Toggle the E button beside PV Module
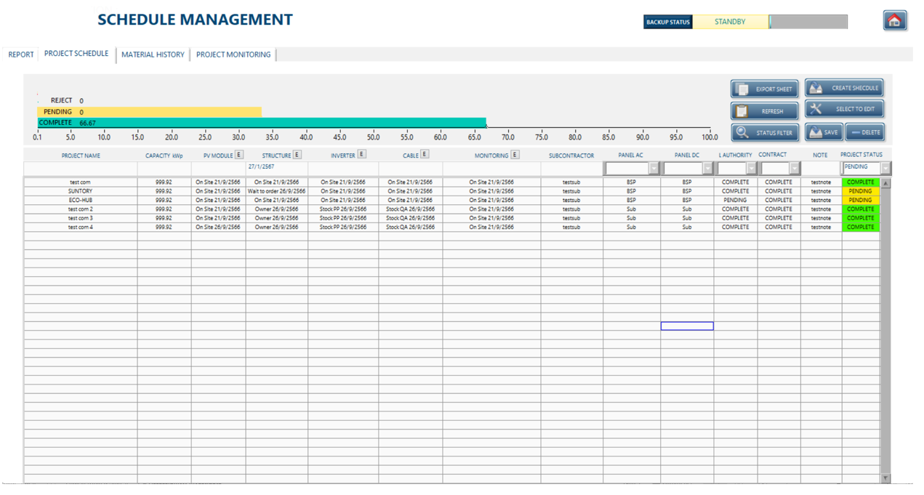The width and height of the screenshot is (924, 495). tap(239, 155)
